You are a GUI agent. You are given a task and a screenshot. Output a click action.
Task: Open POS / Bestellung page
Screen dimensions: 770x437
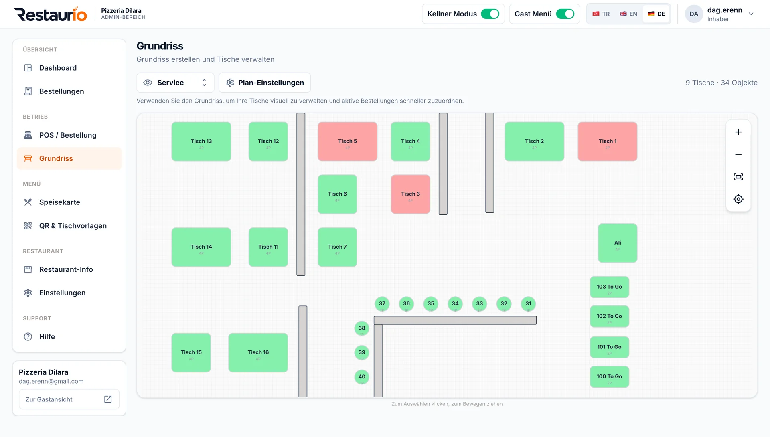tap(69, 135)
